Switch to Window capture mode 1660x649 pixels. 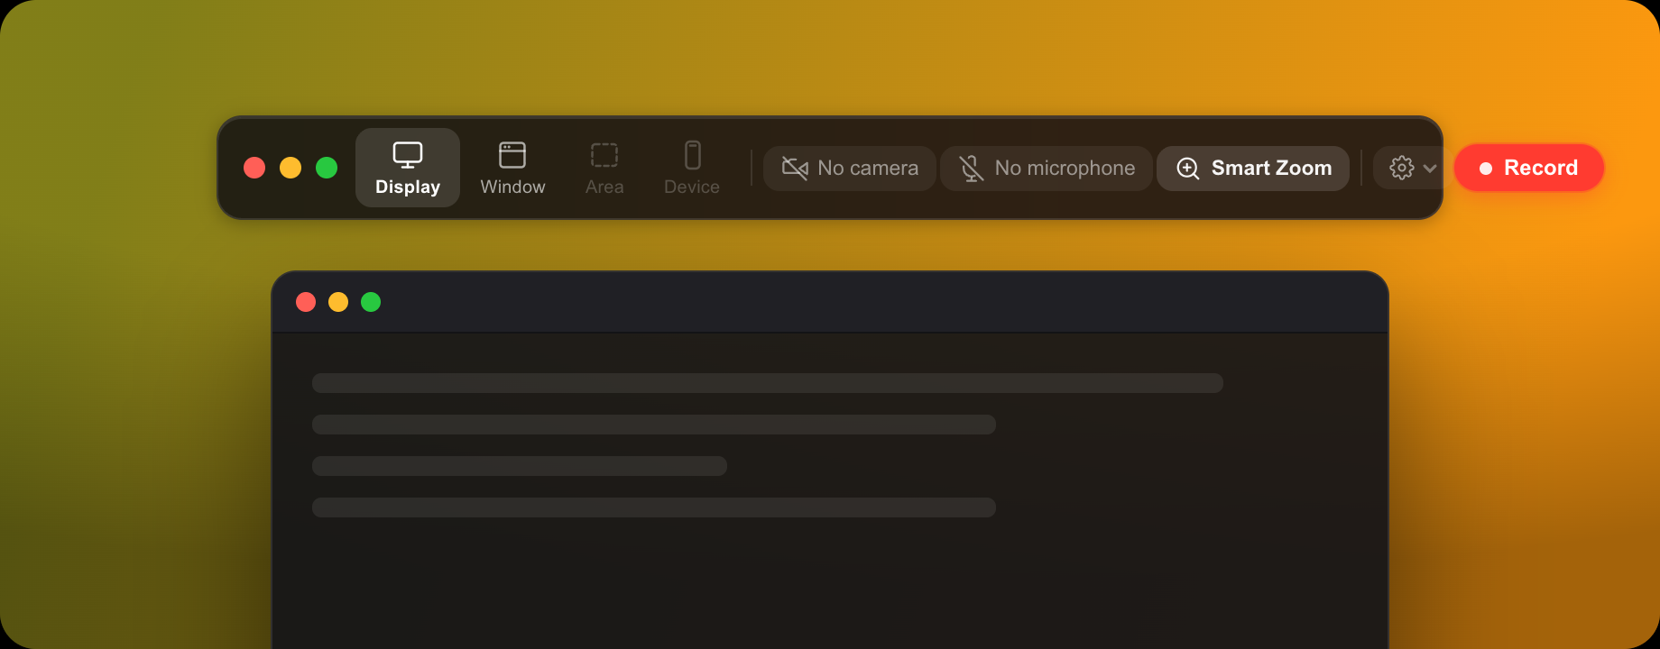(x=512, y=168)
